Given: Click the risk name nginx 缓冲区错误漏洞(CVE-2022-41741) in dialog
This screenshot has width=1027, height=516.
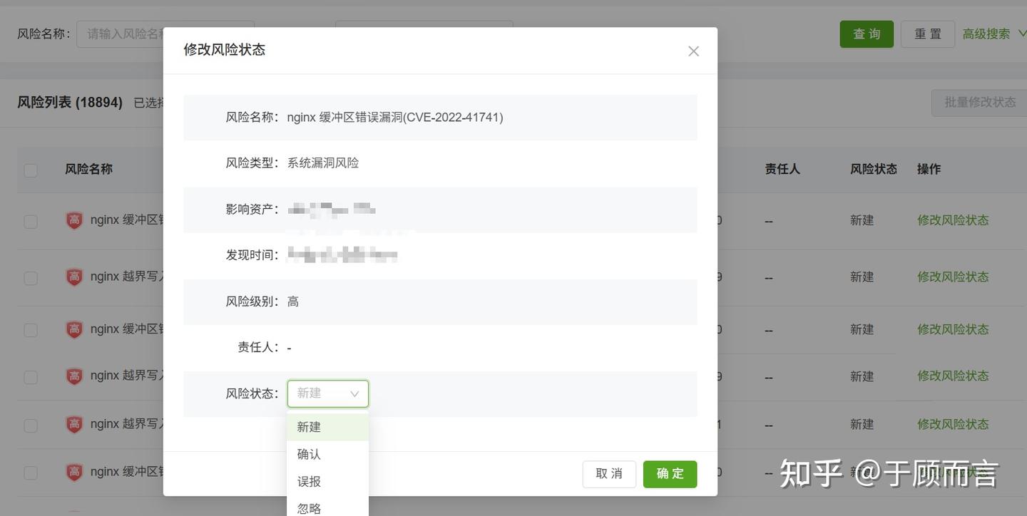Looking at the screenshot, I should 395,118.
